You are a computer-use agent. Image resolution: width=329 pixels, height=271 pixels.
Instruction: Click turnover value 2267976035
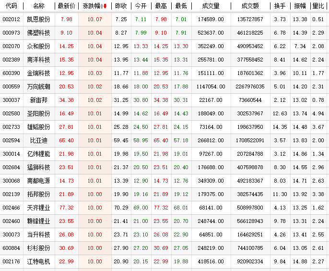pos(250,86)
